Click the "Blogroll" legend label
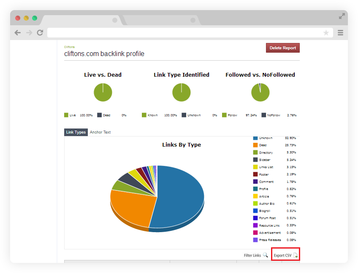 (265, 211)
